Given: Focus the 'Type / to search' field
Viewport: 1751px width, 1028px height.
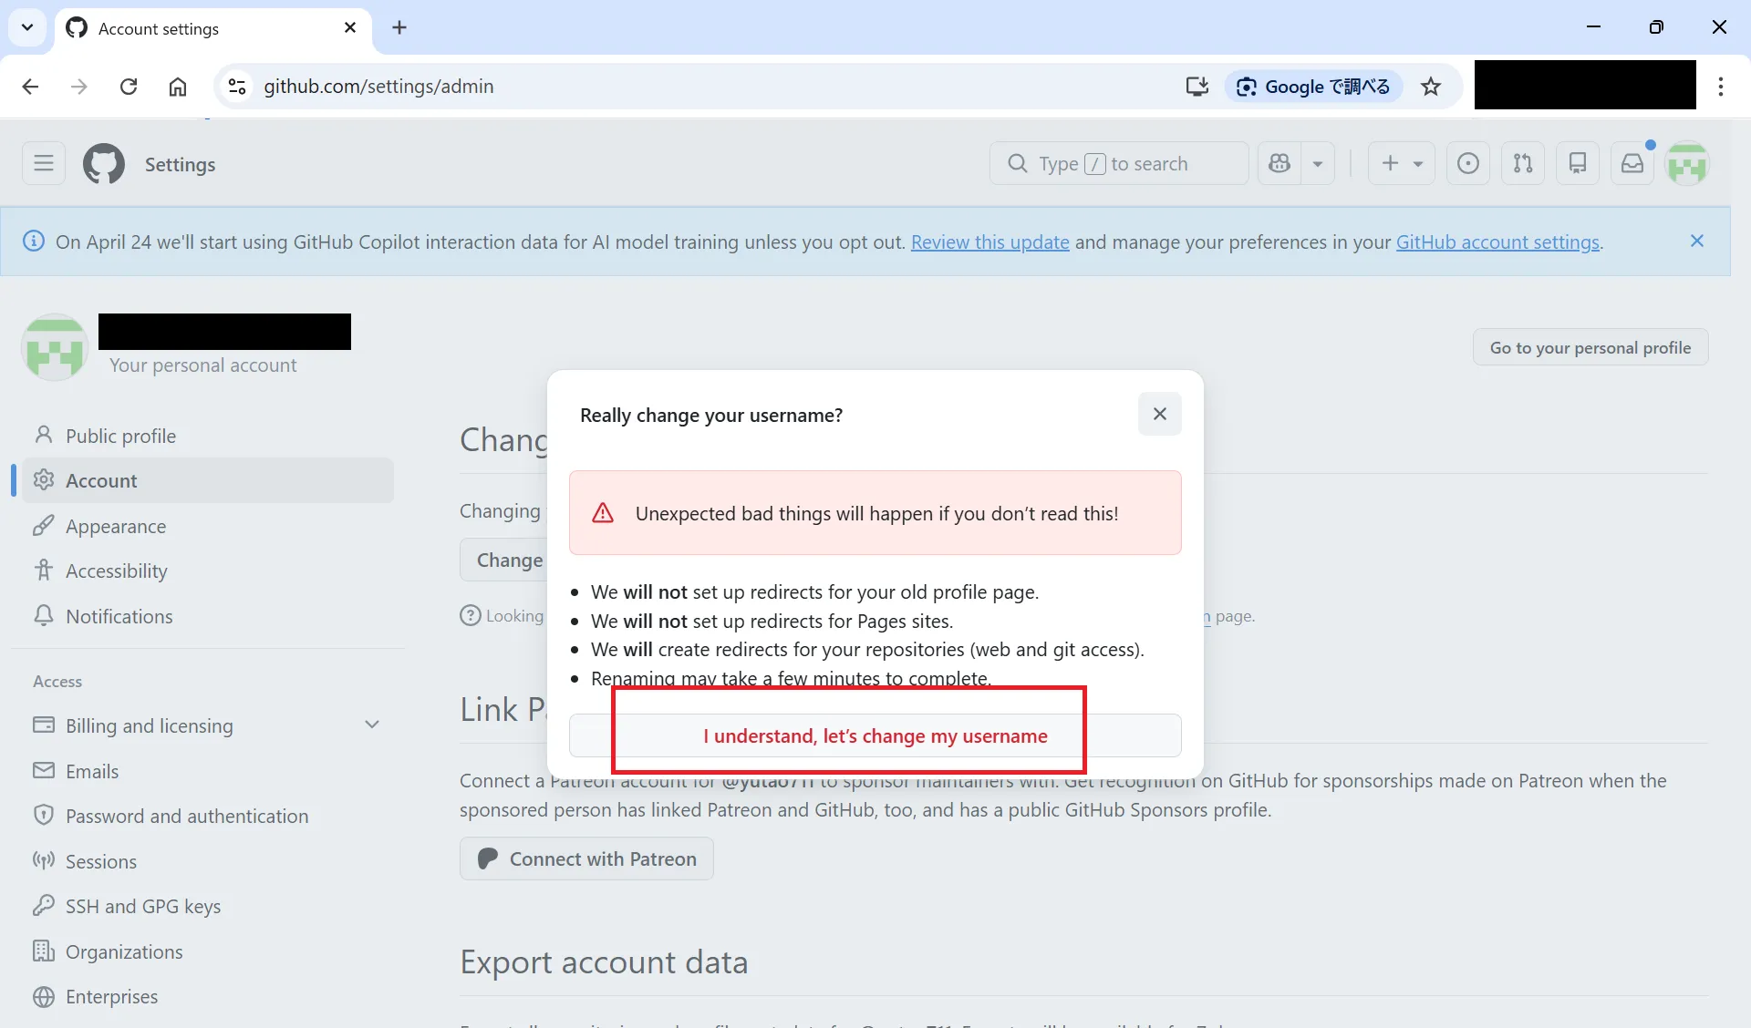Looking at the screenshot, I should (x=1119, y=164).
